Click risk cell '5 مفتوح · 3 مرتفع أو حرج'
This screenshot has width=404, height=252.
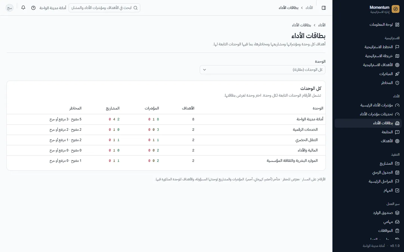pos(66,119)
